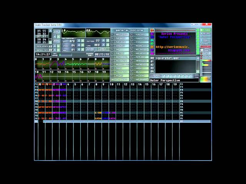Click the icon beside Play Song
Screen dimensions: 246x184
[132, 34]
